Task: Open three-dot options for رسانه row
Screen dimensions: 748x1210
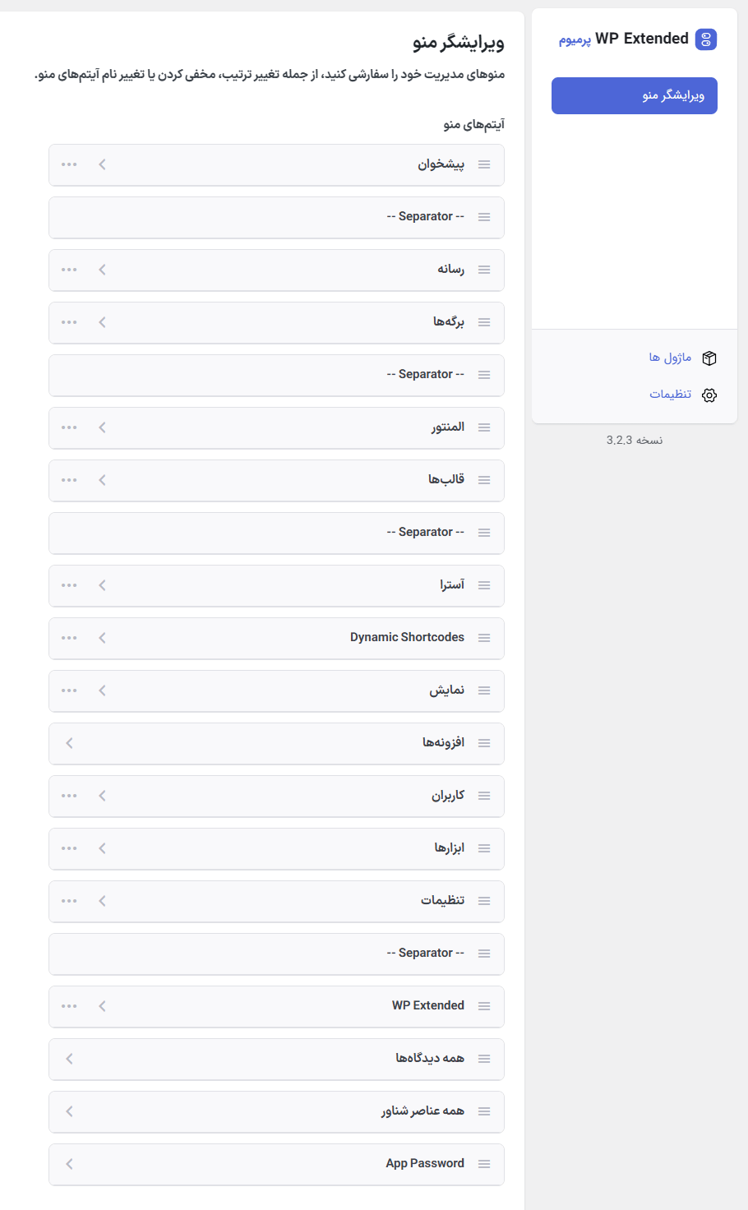Action: click(69, 270)
